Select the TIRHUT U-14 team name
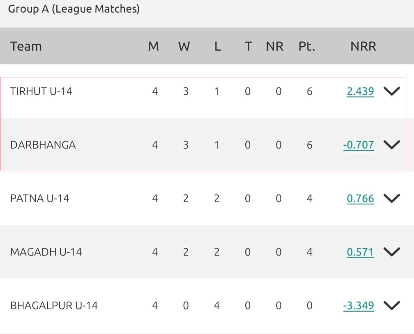Viewport: 414px width, 334px height. pos(41,91)
